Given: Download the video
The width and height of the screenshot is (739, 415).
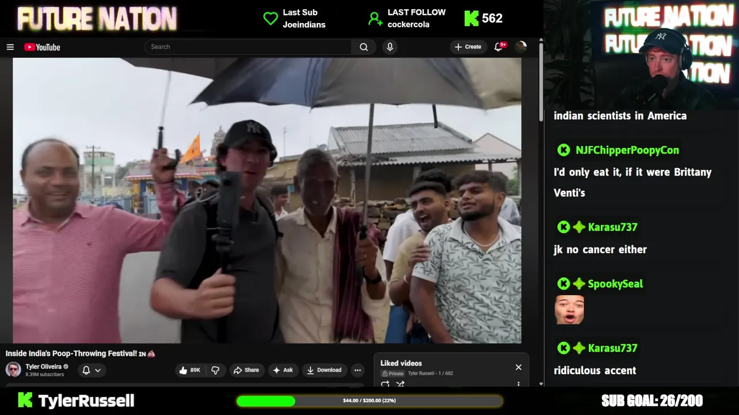Looking at the screenshot, I should [x=324, y=370].
